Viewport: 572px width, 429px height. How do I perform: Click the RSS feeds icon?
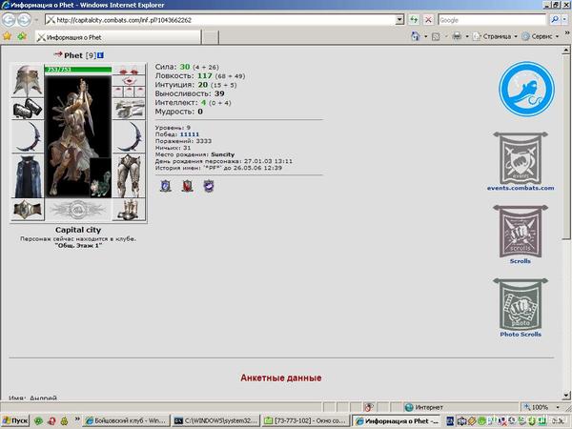[x=436, y=36]
